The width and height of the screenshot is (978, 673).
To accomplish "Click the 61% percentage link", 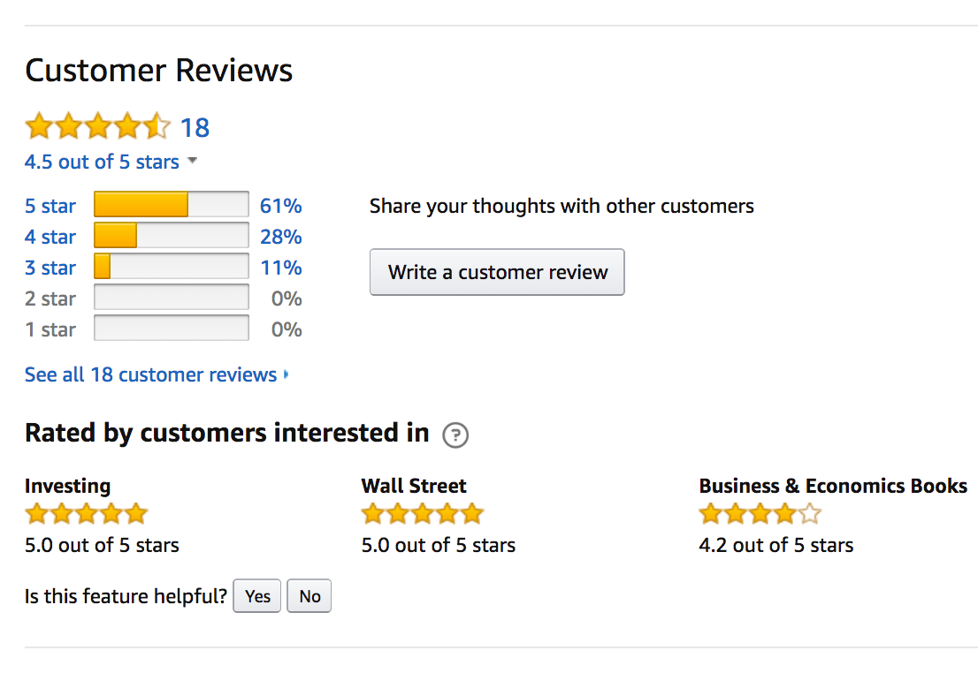I will (x=281, y=206).
